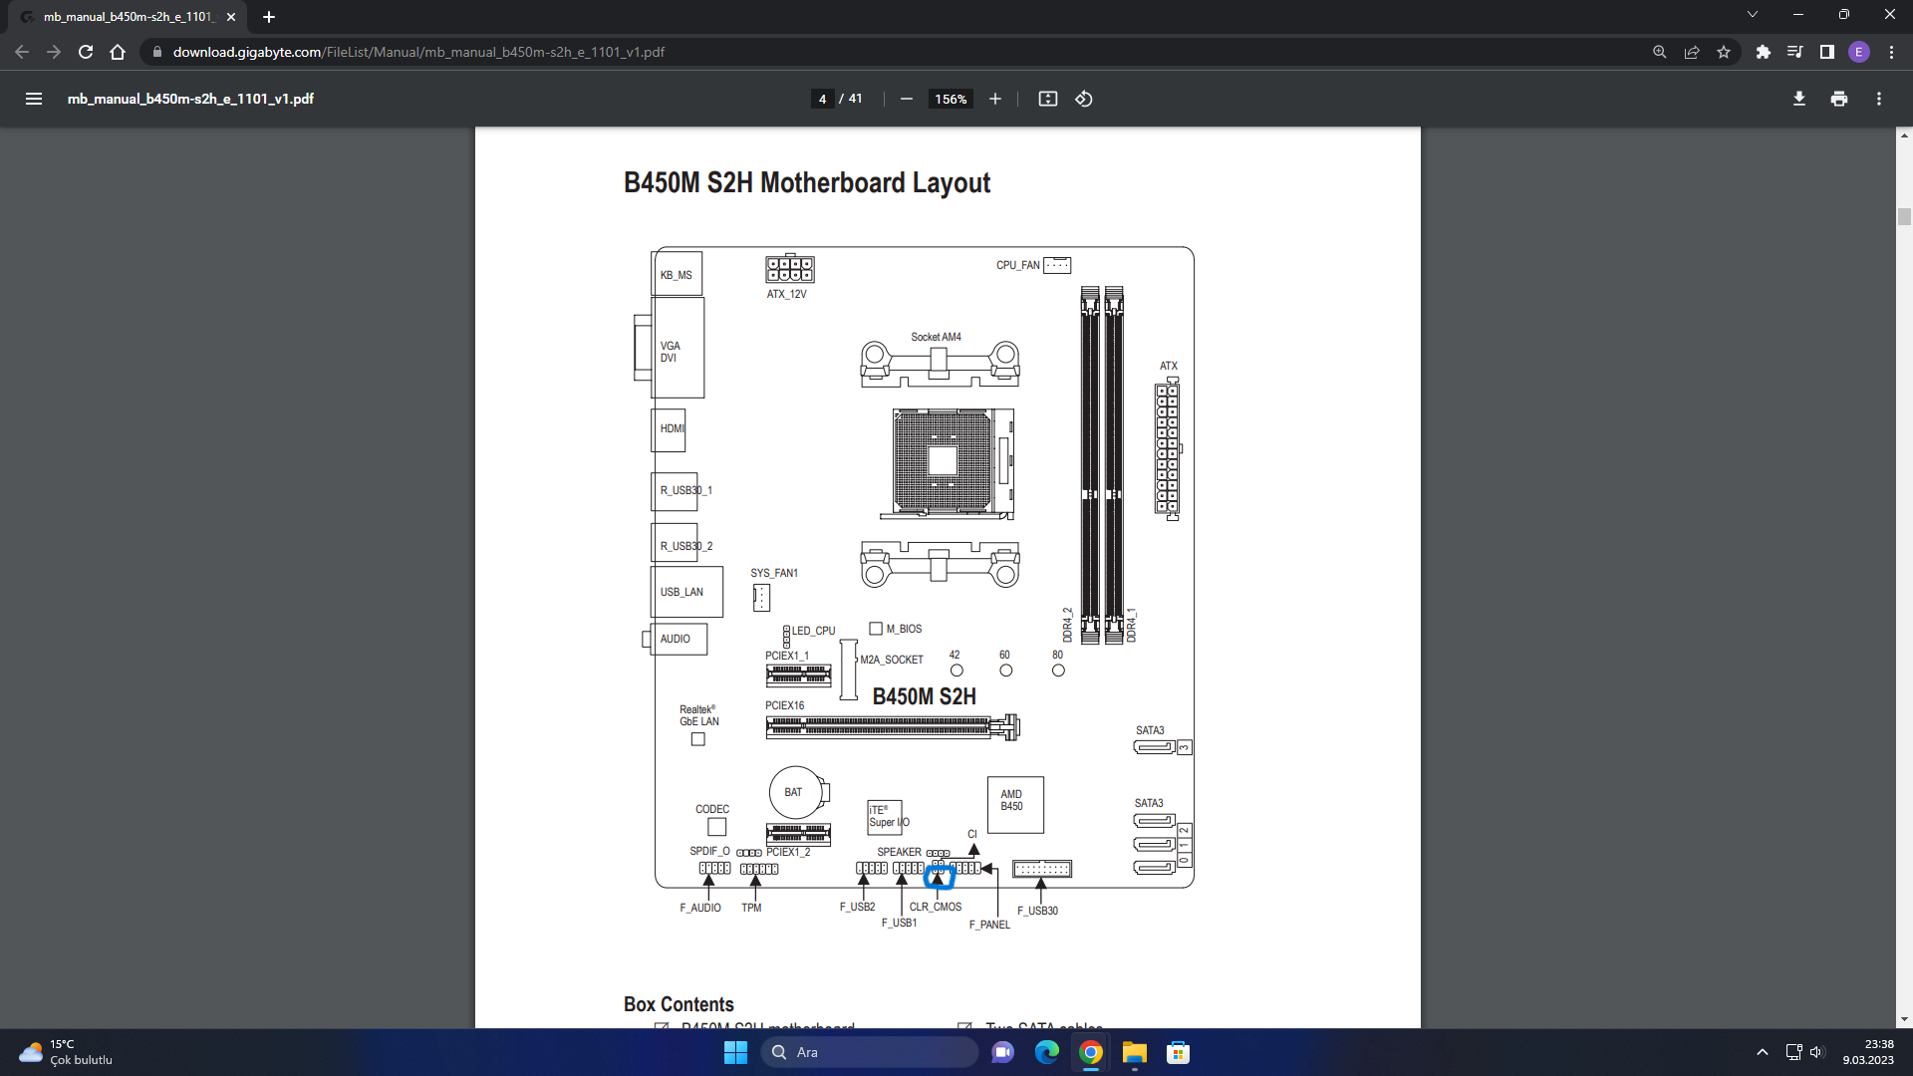Rotate the PDF counterclockwise
The width and height of the screenshot is (1913, 1076).
[1084, 99]
